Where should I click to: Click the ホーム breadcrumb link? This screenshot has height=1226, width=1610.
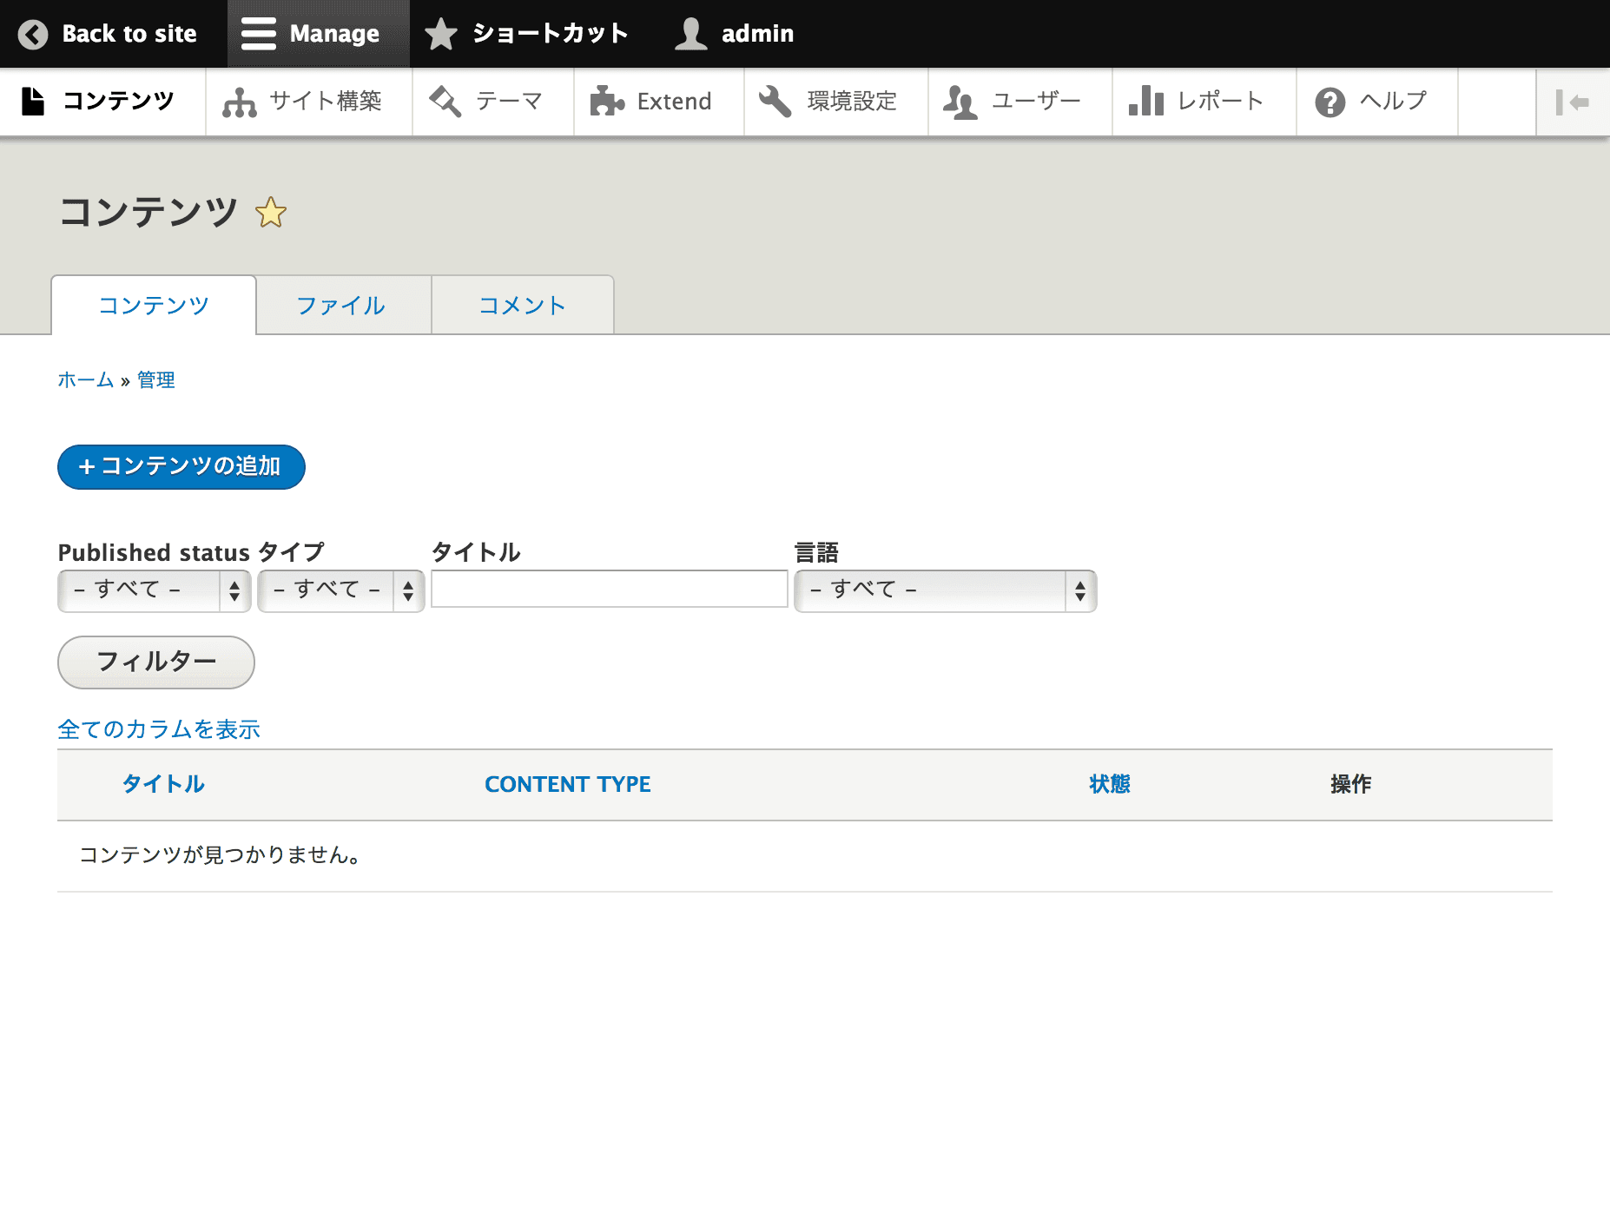click(86, 380)
